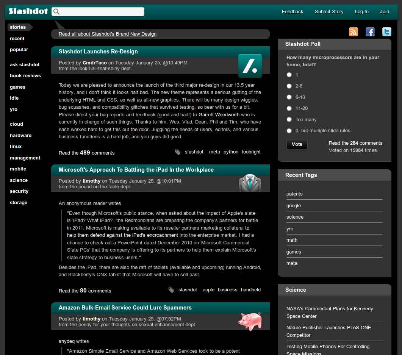The height and width of the screenshot is (355, 402).
Task: Choose the slide rules poll option
Action: coord(289,131)
